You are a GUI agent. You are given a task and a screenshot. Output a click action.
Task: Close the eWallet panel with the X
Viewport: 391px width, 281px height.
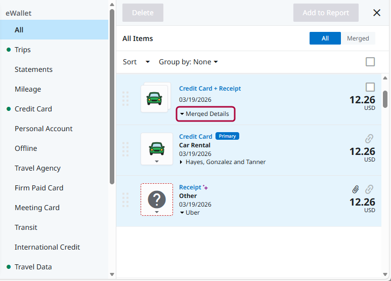(377, 13)
